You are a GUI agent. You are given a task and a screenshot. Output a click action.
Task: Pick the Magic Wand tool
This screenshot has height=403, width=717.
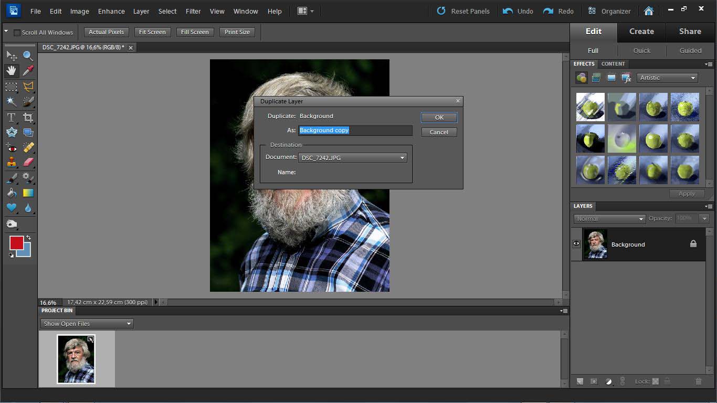point(11,101)
